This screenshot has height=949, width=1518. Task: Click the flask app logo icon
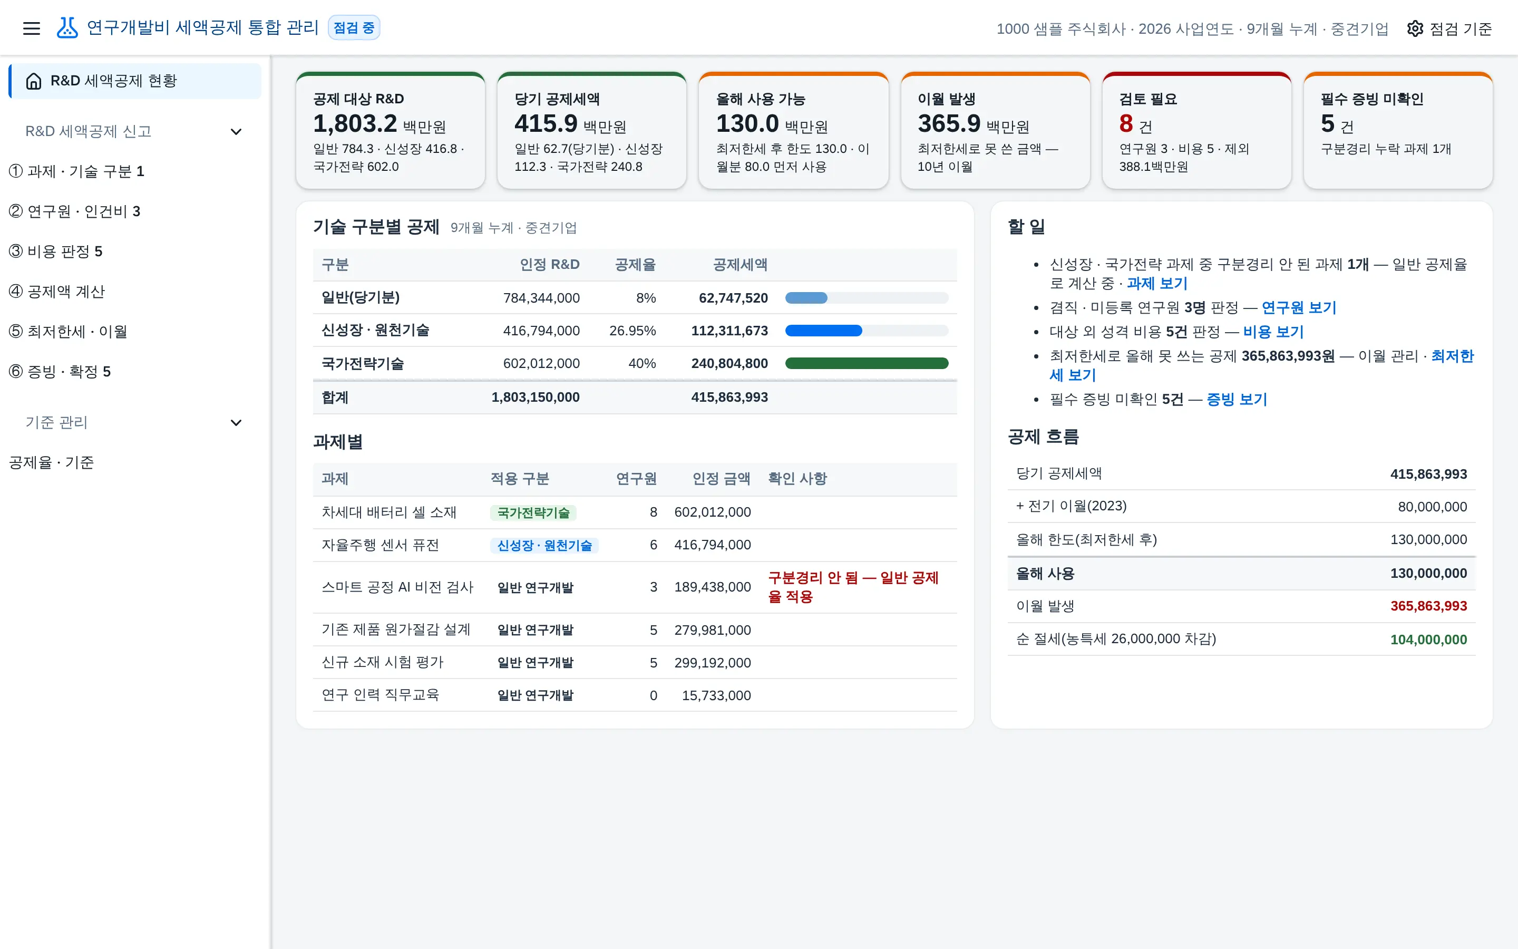[x=67, y=27]
